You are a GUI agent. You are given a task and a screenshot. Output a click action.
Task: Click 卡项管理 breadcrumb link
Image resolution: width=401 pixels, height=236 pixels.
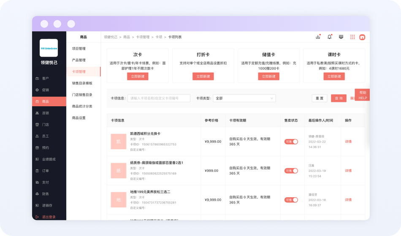[x=143, y=37]
